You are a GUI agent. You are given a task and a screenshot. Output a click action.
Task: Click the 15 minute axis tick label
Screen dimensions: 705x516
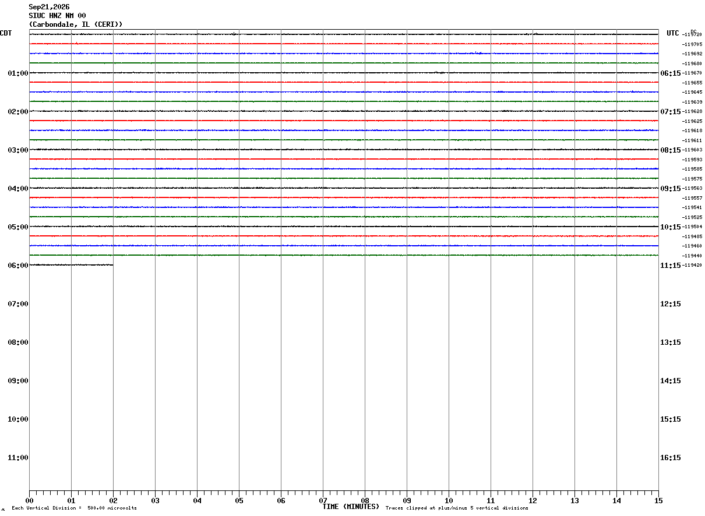[658, 501]
